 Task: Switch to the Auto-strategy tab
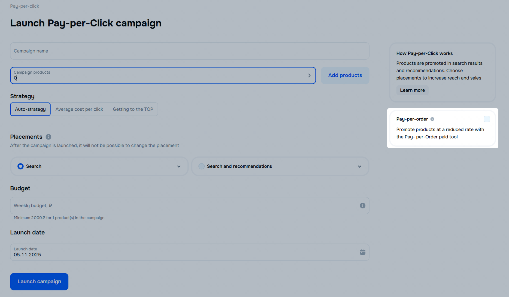(30, 109)
